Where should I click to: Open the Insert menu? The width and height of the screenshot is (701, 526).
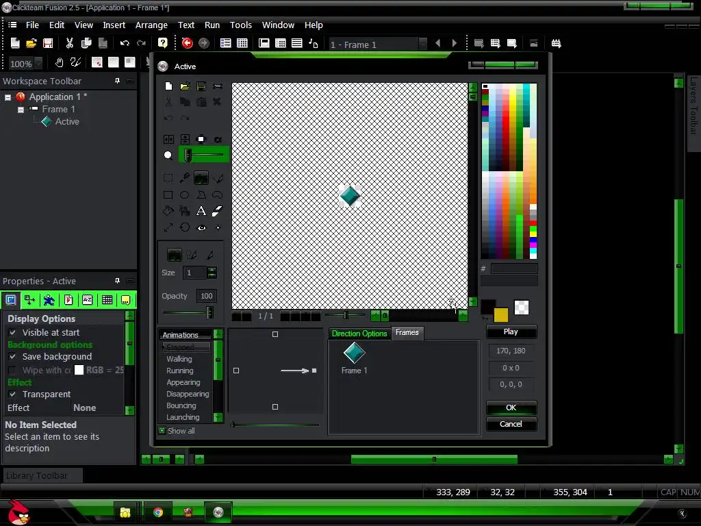click(x=114, y=25)
